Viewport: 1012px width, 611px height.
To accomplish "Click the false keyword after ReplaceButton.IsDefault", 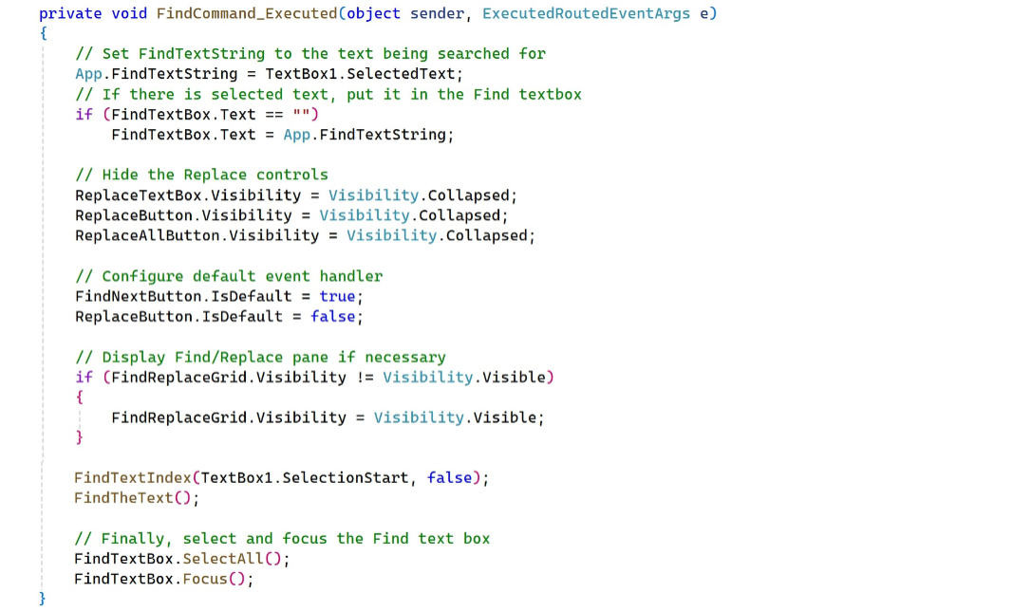I will (332, 317).
